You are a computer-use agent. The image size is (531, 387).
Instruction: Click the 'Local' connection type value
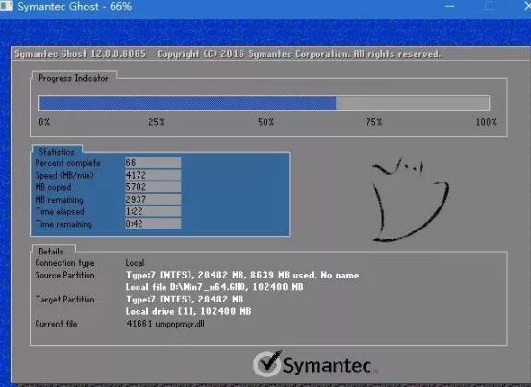coord(135,263)
